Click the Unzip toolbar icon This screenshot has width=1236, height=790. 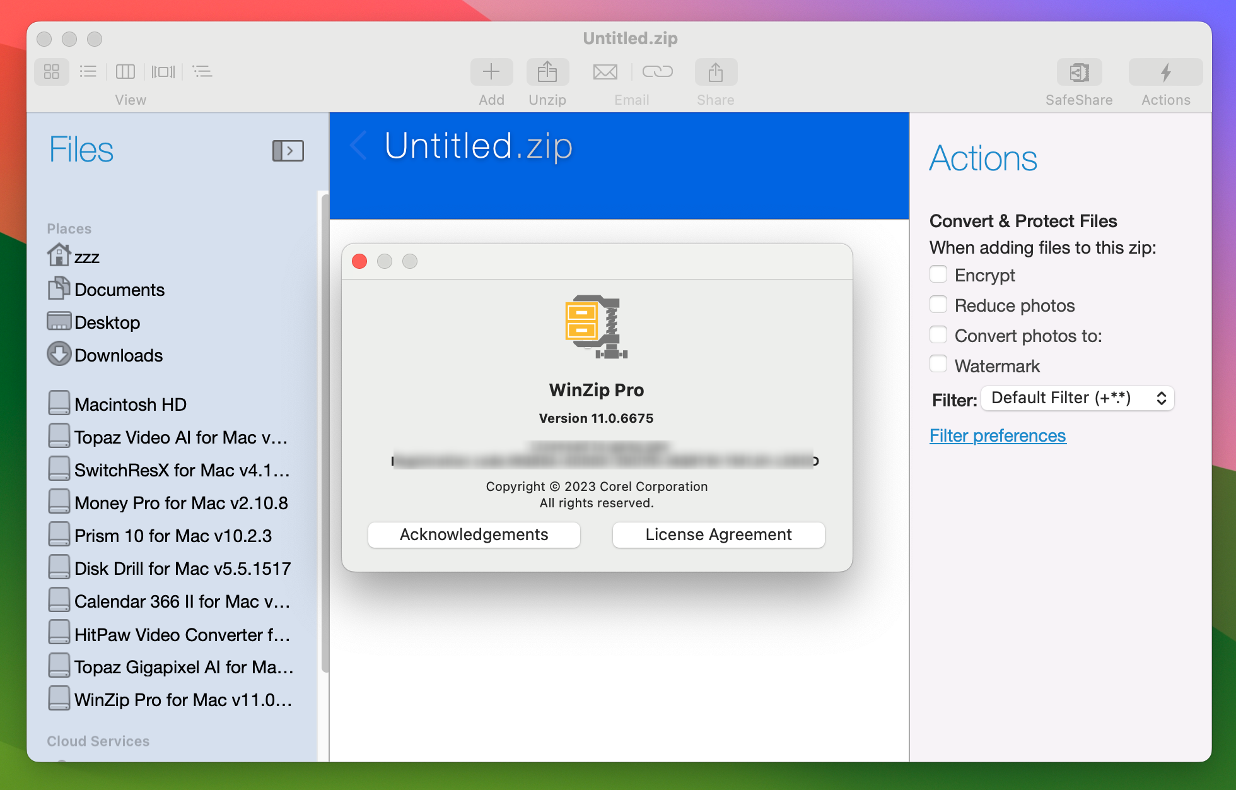tap(547, 71)
